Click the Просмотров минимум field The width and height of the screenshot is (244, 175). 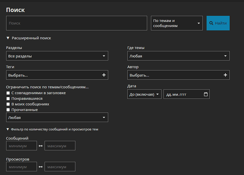click(22, 167)
